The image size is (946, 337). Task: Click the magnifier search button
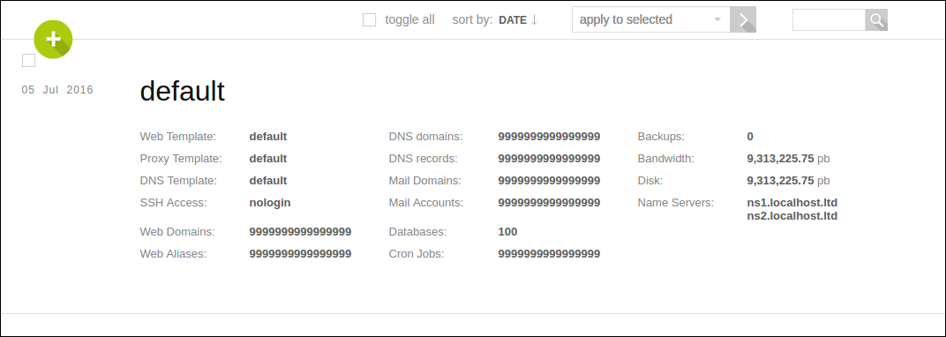pyautogui.click(x=876, y=20)
